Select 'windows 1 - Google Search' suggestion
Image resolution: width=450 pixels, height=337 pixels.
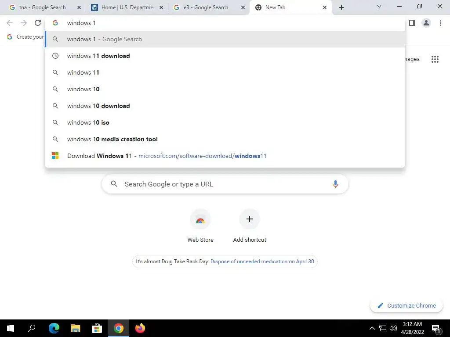225,39
